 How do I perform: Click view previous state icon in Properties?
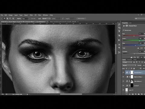pos(135,57)
